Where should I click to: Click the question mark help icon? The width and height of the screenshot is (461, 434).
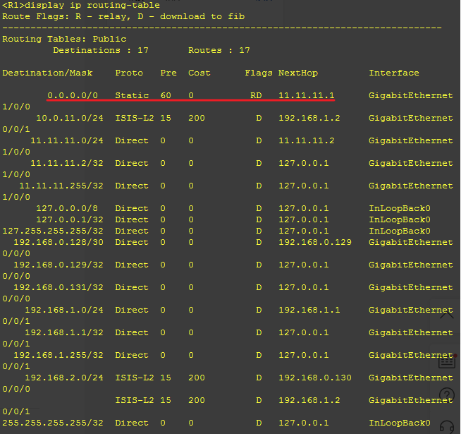(447, 394)
